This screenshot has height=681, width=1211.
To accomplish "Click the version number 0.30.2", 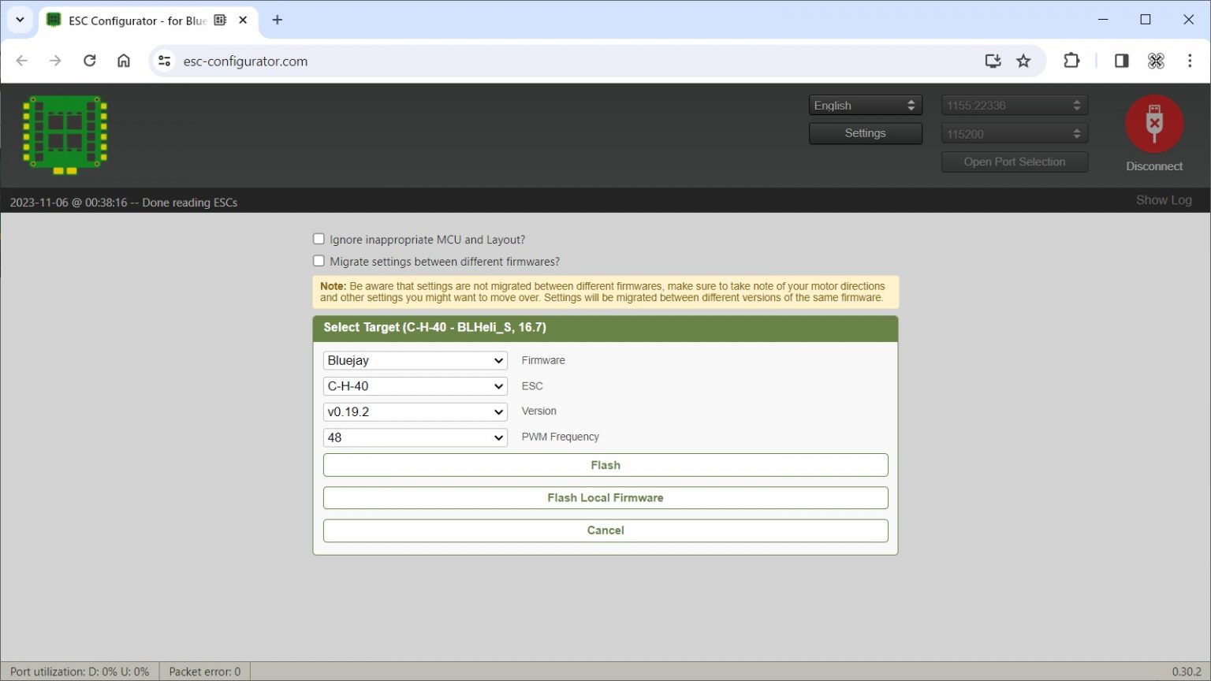I will (x=1187, y=672).
